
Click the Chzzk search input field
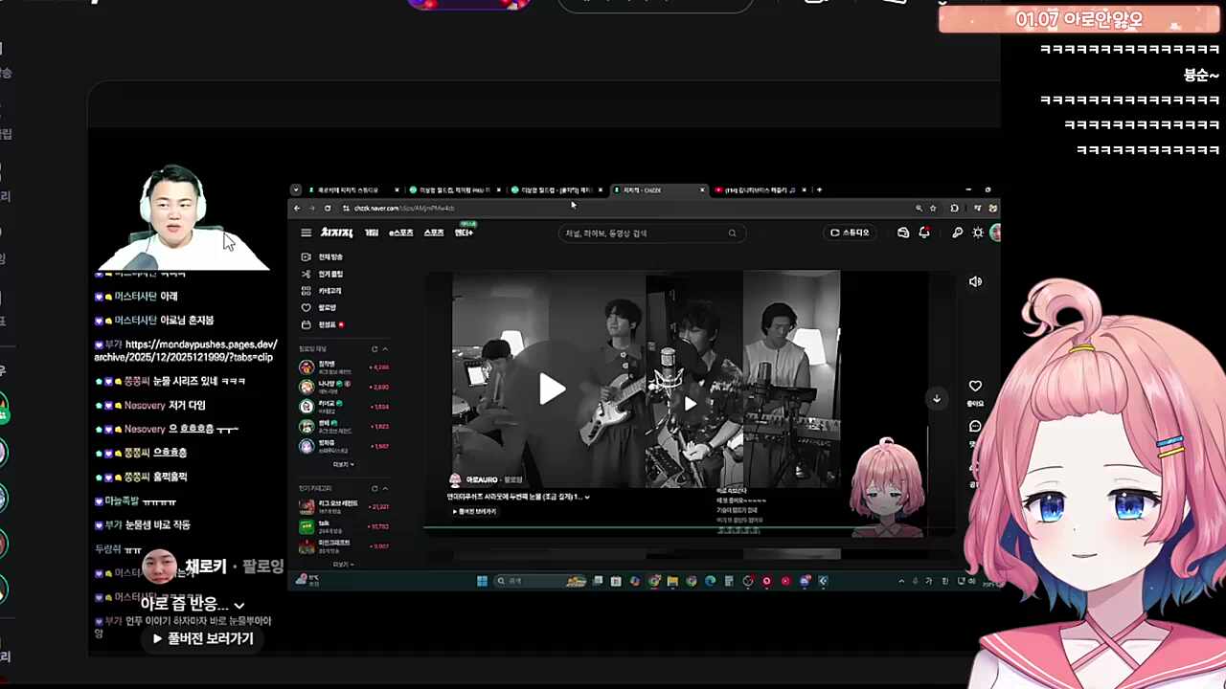[x=647, y=233]
